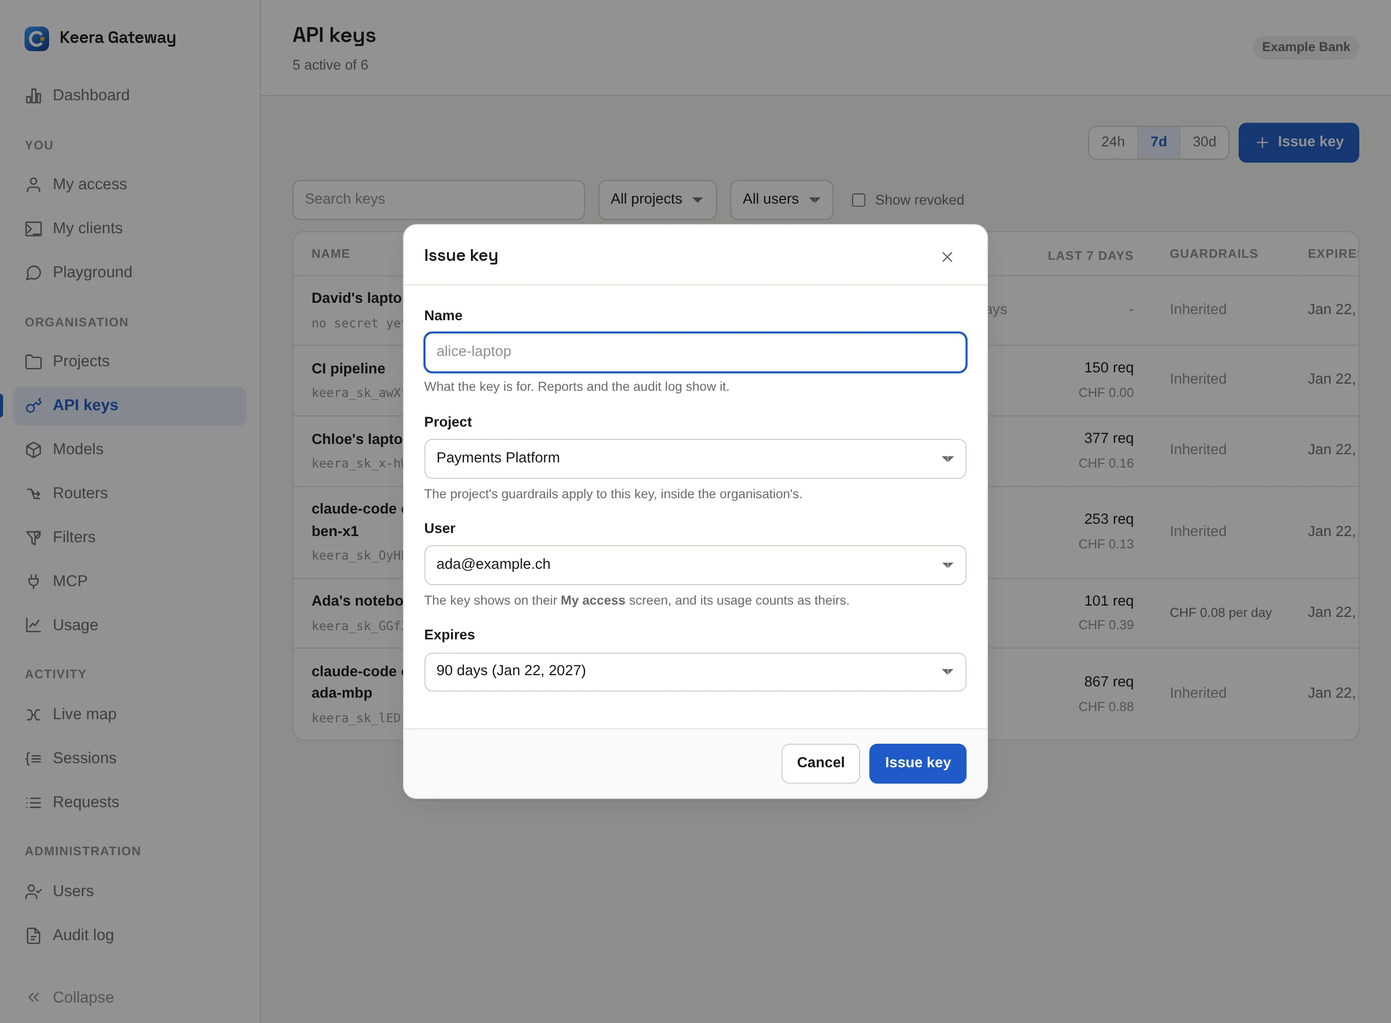
Task: Click the 867 req usage value
Action: (x=1109, y=682)
